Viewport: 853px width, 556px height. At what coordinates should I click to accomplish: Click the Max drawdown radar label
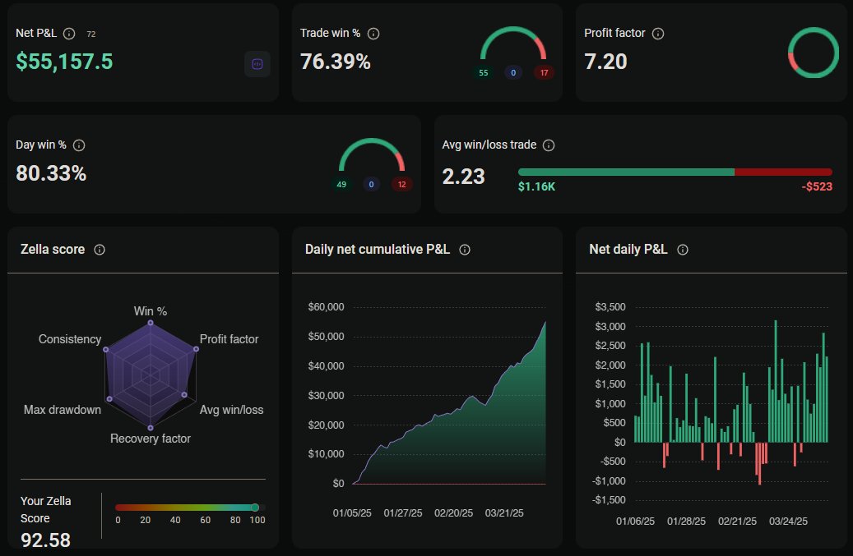click(63, 410)
